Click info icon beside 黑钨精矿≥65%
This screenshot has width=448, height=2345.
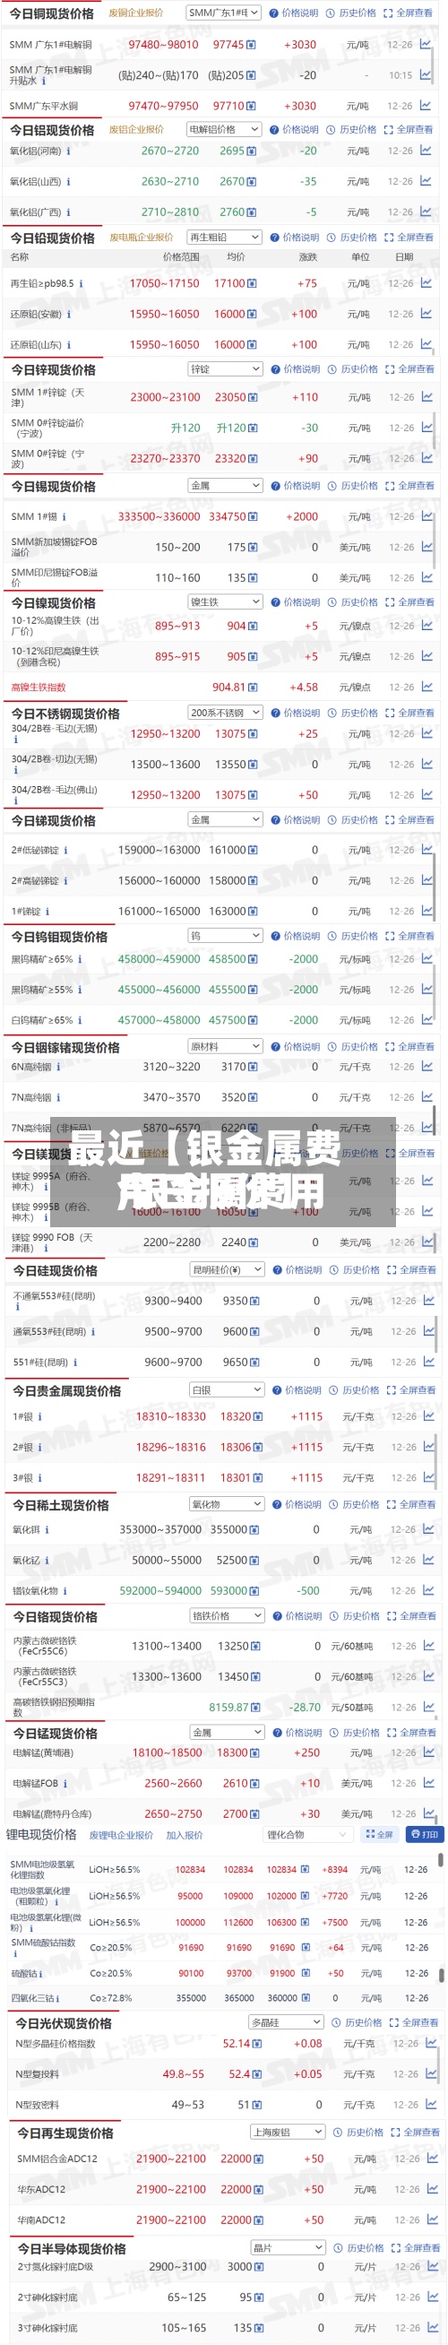pos(79,959)
